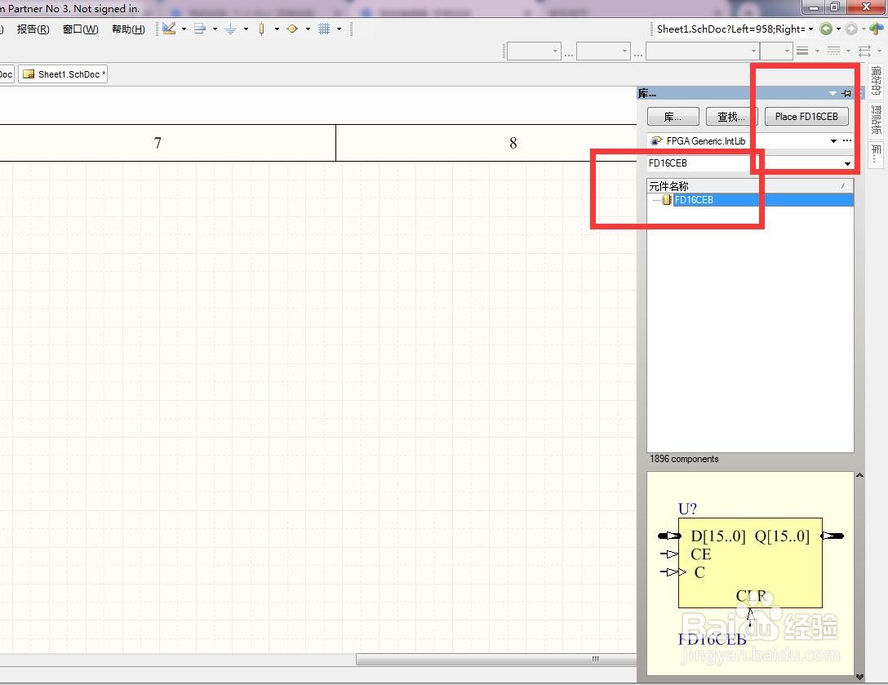Open the first empty formatting combo box
This screenshot has height=685, width=888.
(534, 51)
